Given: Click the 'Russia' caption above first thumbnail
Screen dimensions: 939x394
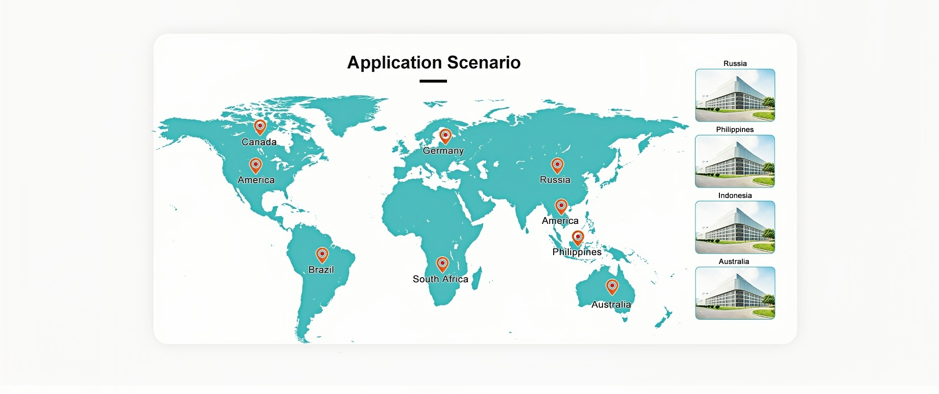Looking at the screenshot, I should point(735,64).
